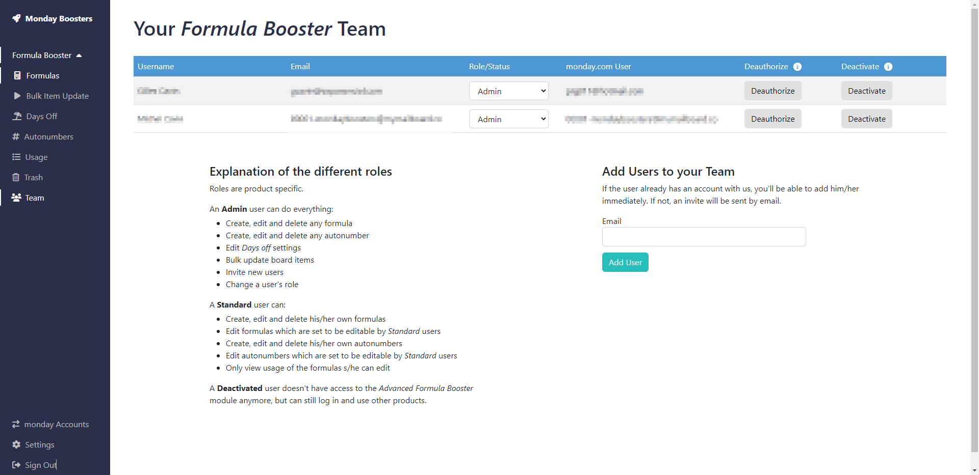Open the second row's Admin role dropdown
Viewport: 979px width, 475px height.
click(508, 119)
